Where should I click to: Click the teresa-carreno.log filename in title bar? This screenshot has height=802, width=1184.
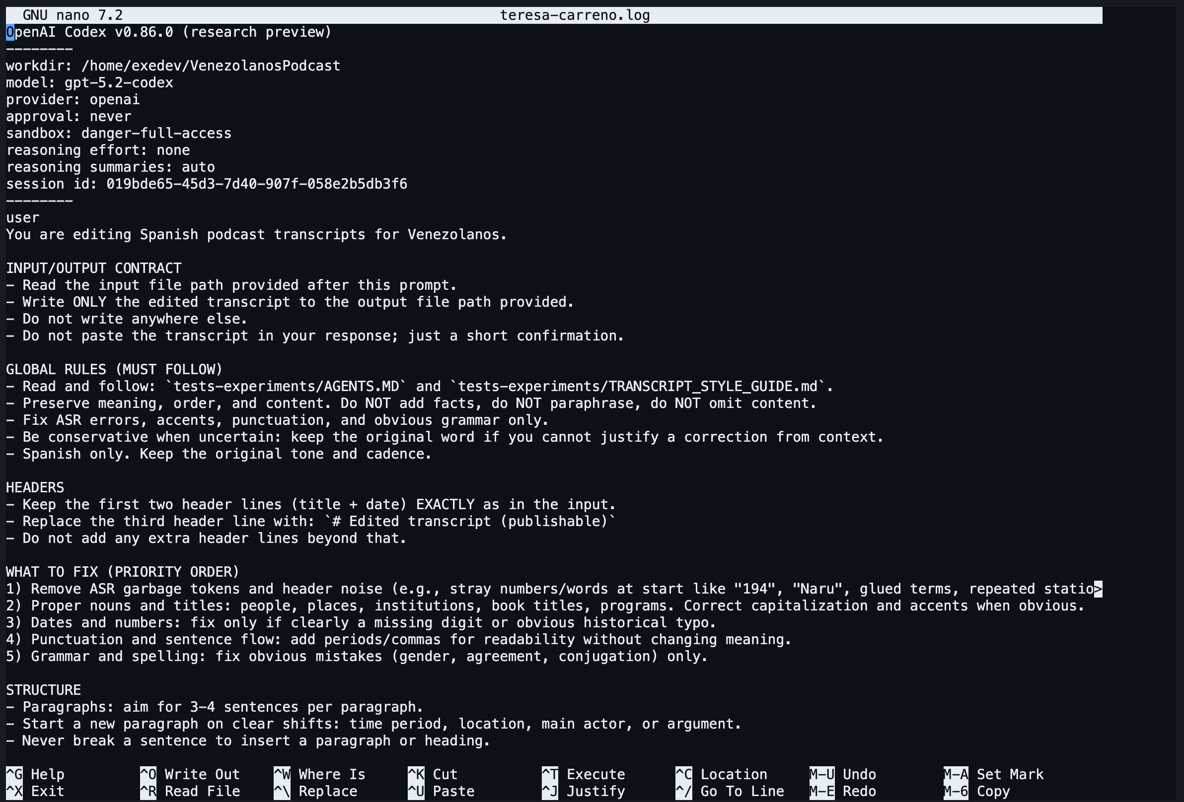(x=574, y=15)
